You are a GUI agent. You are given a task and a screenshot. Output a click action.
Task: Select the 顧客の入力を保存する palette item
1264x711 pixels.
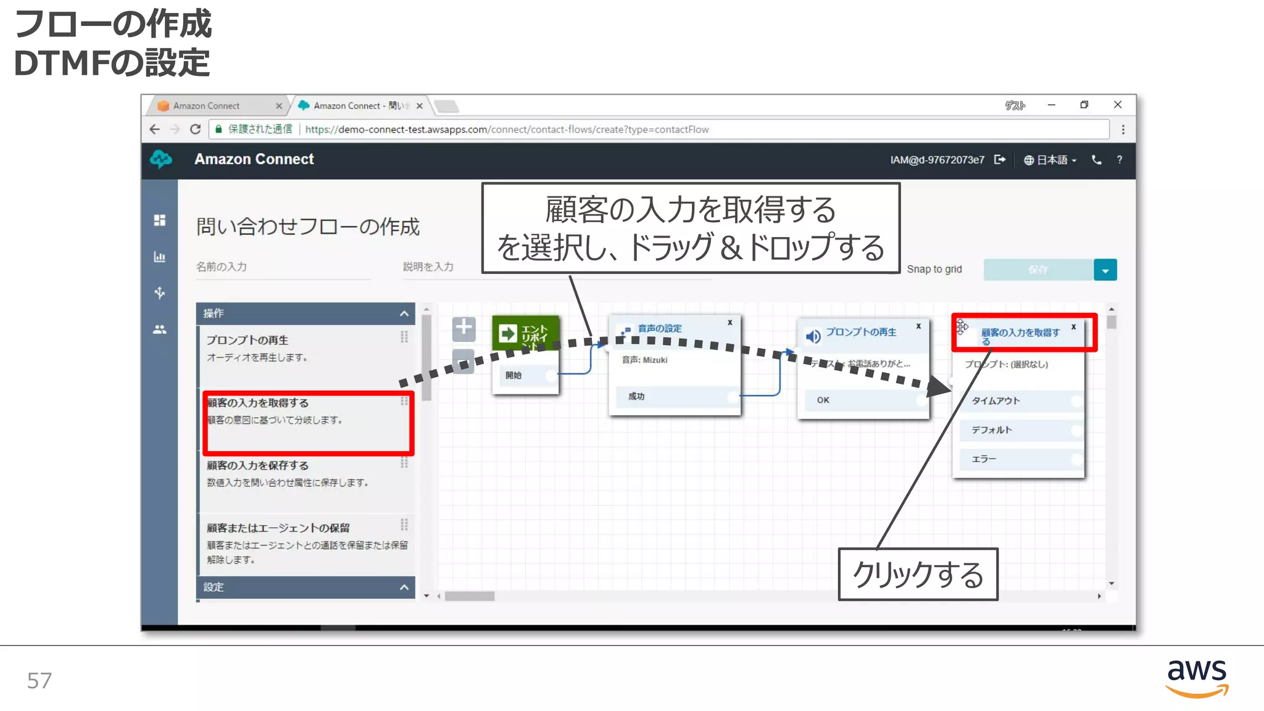point(306,481)
